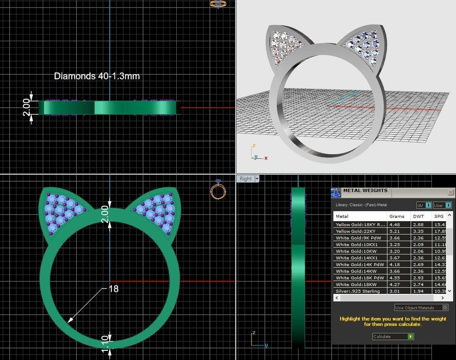Select the White Gold:14K PdW row
Viewport: 456px width, 360px height.
389,265
